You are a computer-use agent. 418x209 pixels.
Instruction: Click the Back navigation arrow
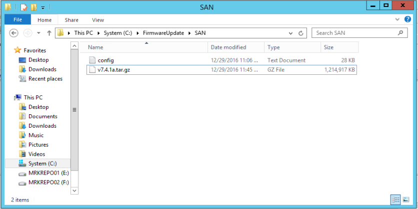coord(13,33)
